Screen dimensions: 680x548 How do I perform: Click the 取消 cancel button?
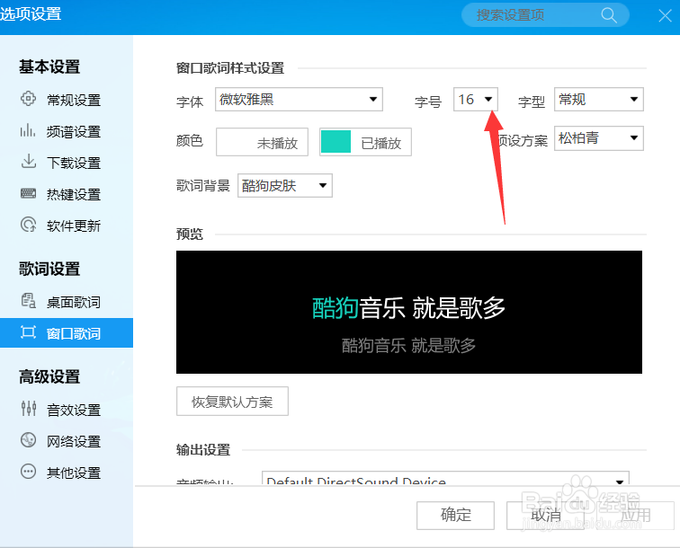(545, 515)
